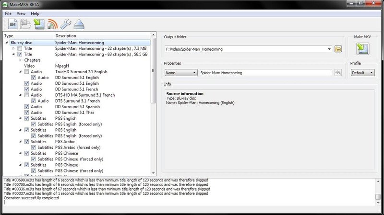Open preferences wrench icon
This screenshot has width=384, height=215.
point(66,24)
